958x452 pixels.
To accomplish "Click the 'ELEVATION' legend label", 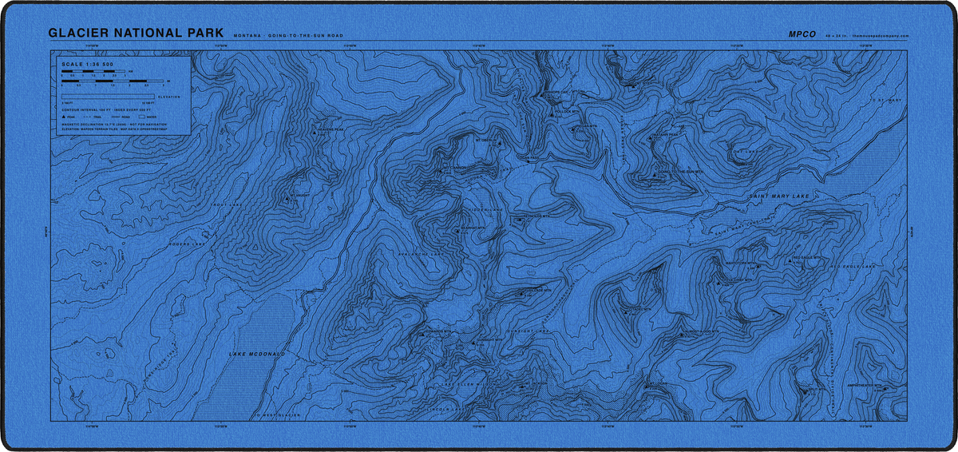I will 169,97.
